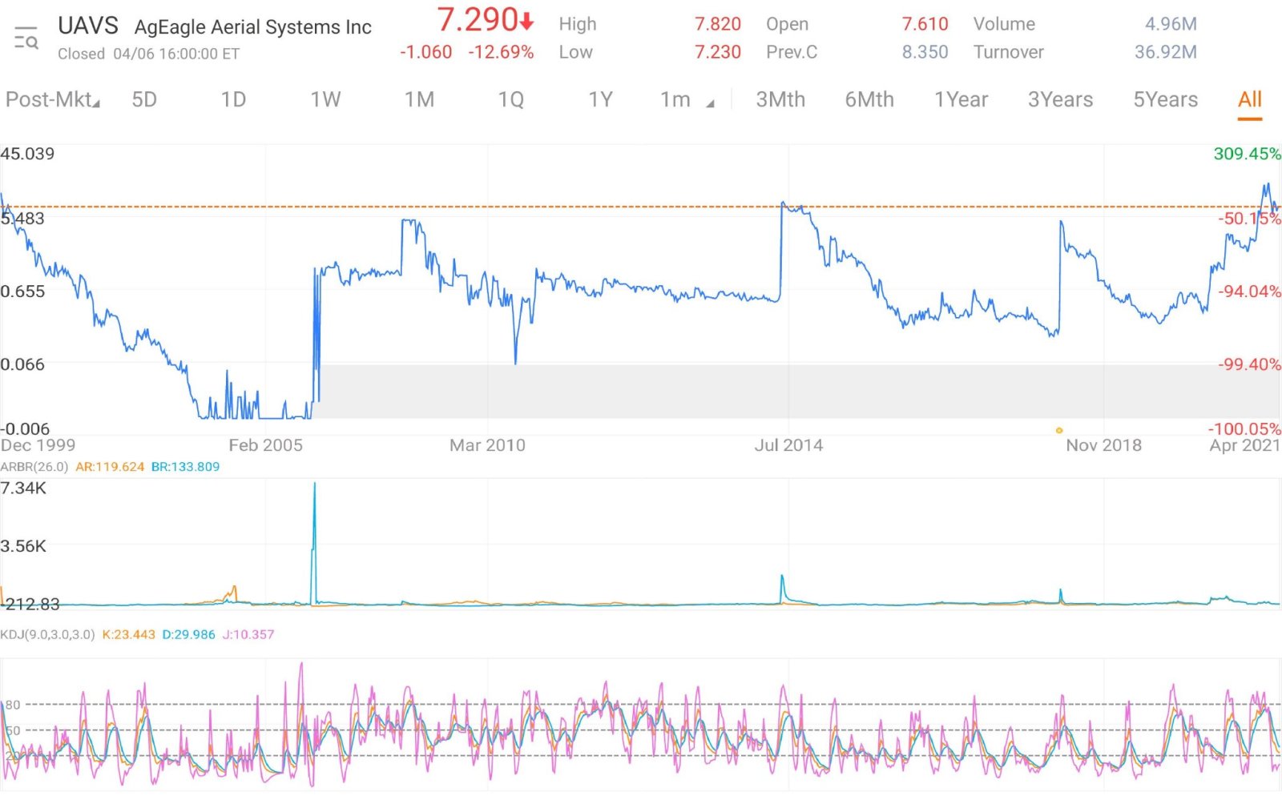The width and height of the screenshot is (1282, 800).
Task: Click the K:23.443 value
Action: (x=129, y=635)
